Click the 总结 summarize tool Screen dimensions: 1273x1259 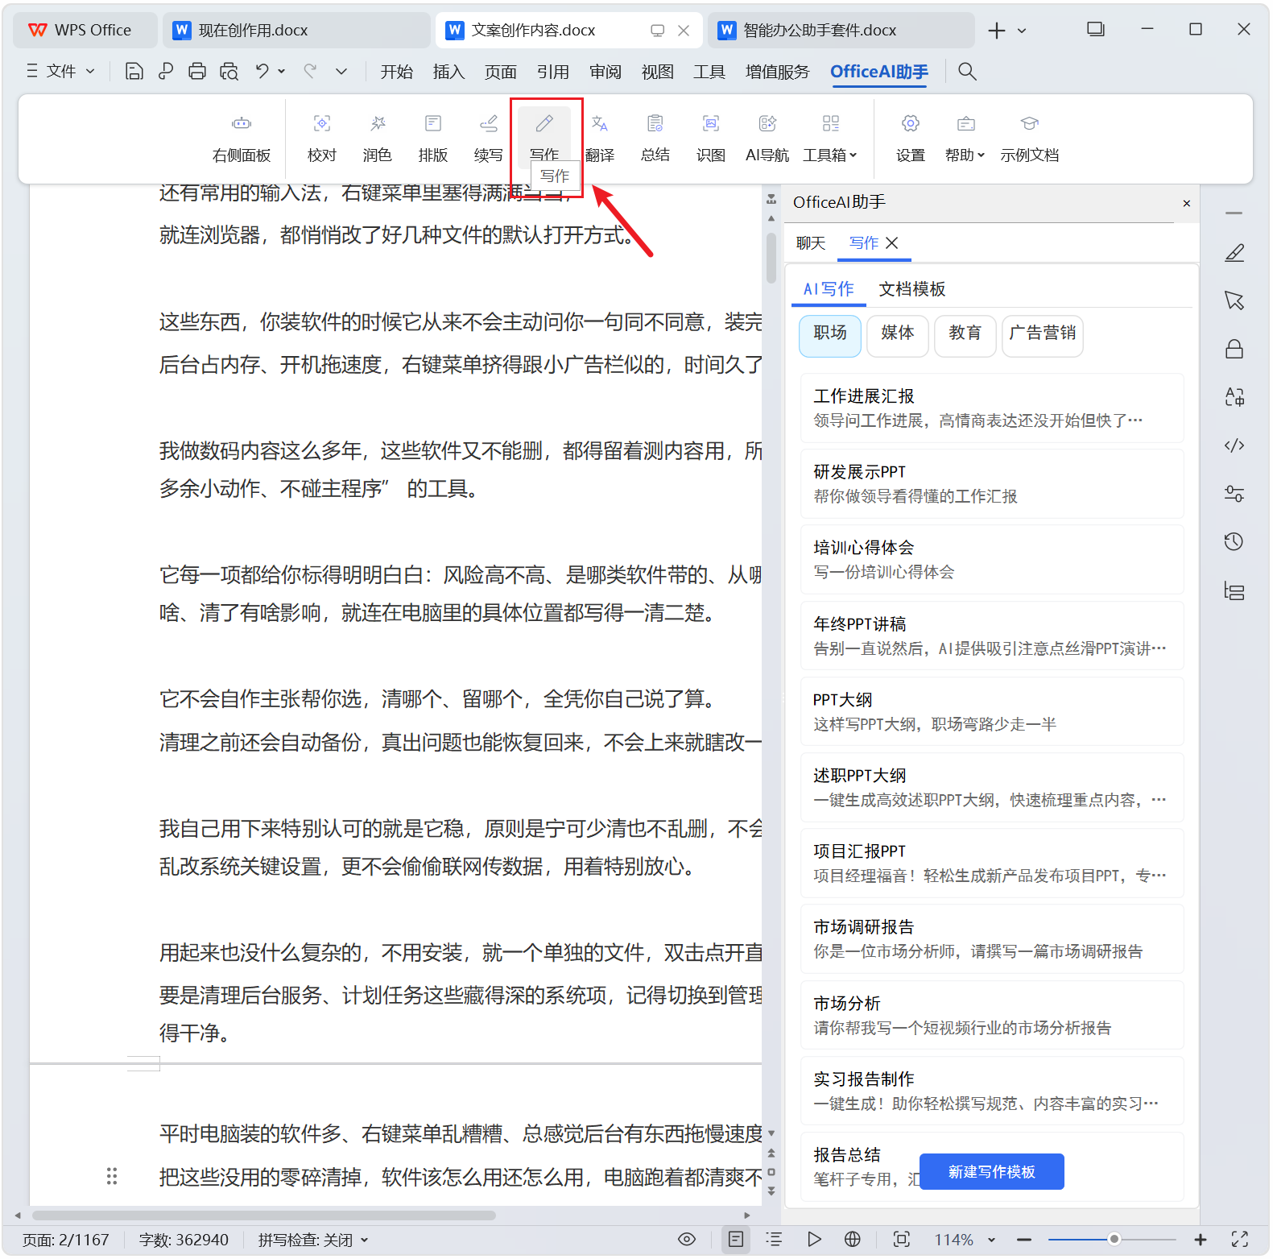click(655, 138)
